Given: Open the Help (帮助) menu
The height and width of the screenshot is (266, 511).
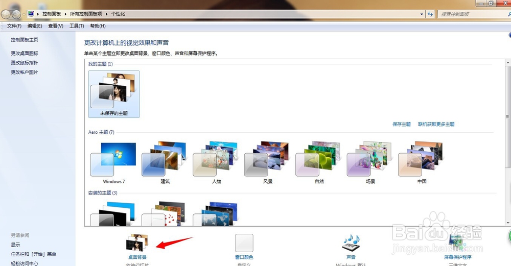Looking at the screenshot, I should pyautogui.click(x=98, y=26).
